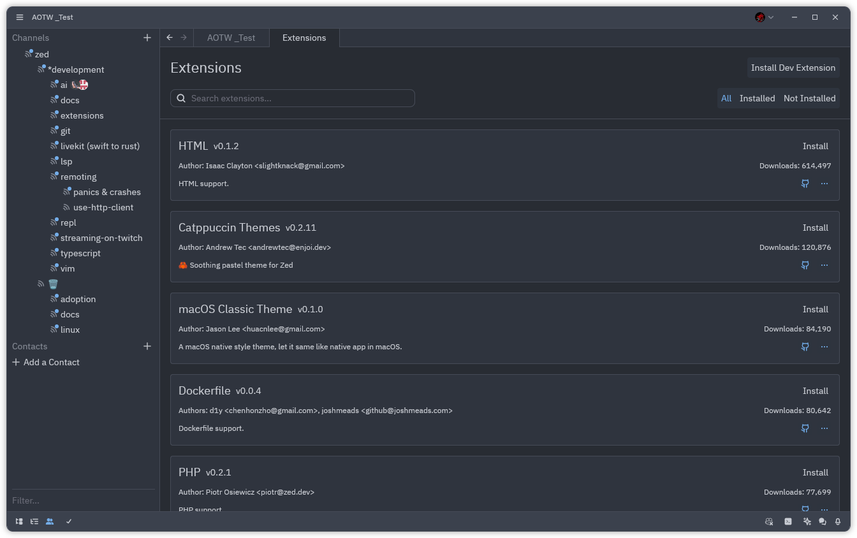Run diagnostics via the checkmark icon
The image size is (857, 538).
69,521
